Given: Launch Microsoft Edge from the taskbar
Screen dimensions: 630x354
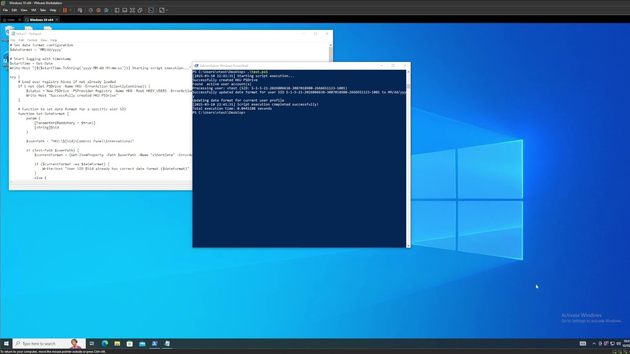Looking at the screenshot, I should coord(105,344).
